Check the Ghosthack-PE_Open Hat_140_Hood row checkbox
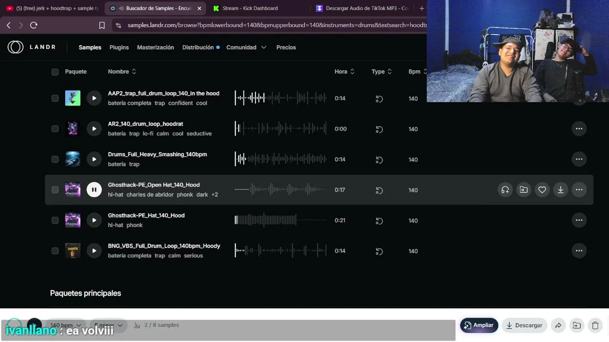609x342 pixels. (55, 190)
